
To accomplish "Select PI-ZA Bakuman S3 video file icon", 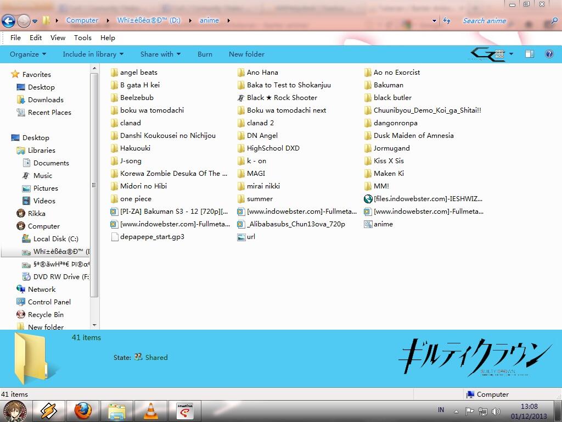I will (x=114, y=212).
